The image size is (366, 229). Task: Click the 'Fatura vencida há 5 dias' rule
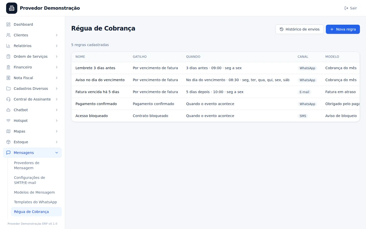[97, 92]
